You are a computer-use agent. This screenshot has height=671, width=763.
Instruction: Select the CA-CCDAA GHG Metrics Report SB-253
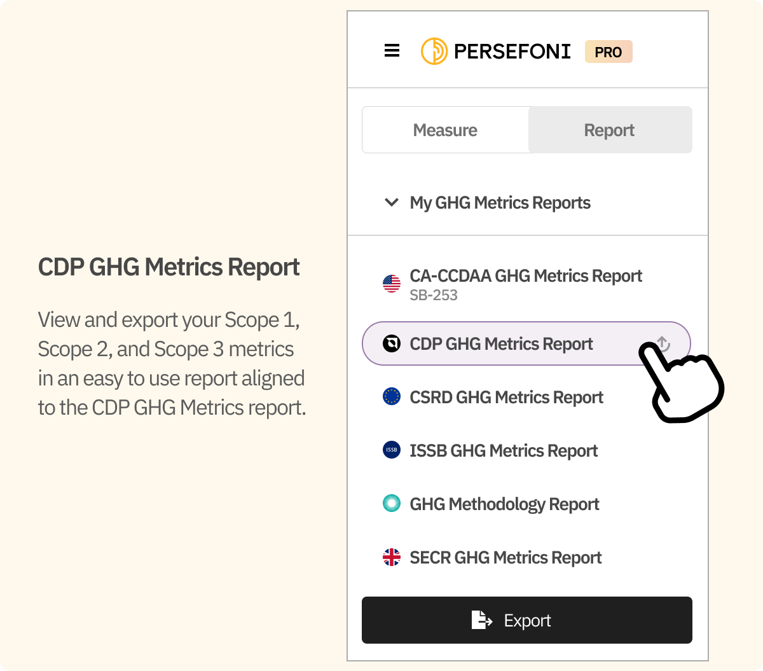526,275
